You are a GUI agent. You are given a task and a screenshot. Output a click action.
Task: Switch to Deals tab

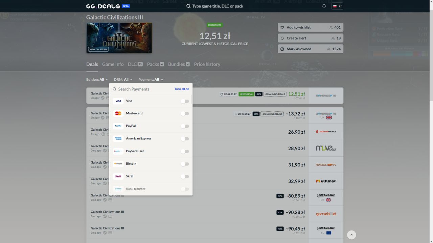[92, 64]
